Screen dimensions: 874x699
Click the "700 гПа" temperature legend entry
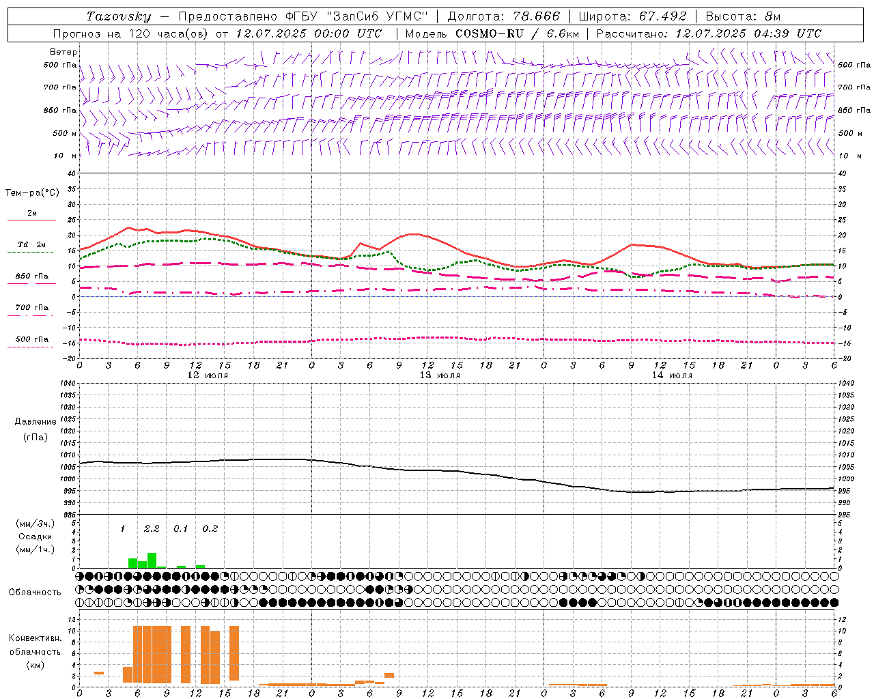coord(32,308)
